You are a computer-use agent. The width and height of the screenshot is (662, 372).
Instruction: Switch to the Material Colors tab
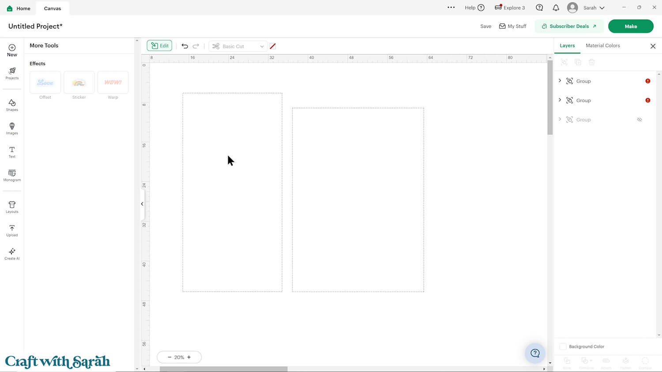602,46
